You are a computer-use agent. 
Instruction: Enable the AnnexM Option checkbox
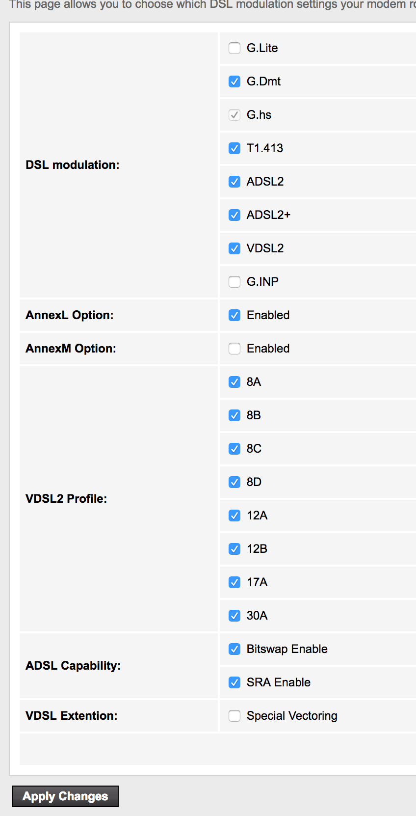234,349
